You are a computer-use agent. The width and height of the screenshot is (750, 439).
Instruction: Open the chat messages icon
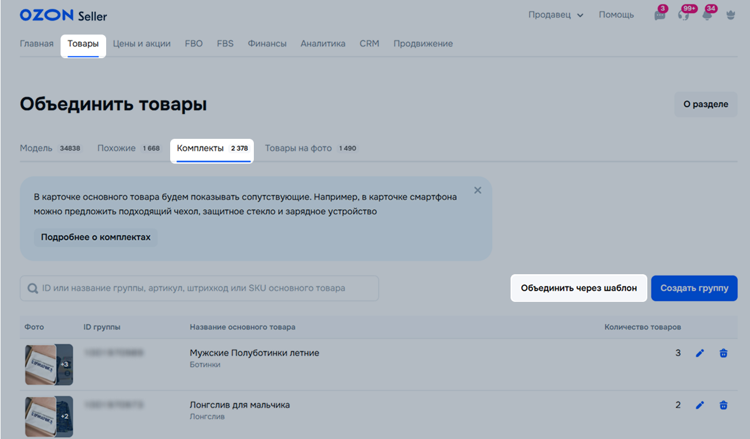659,16
